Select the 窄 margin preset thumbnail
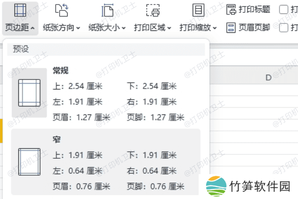 [x=29, y=162]
